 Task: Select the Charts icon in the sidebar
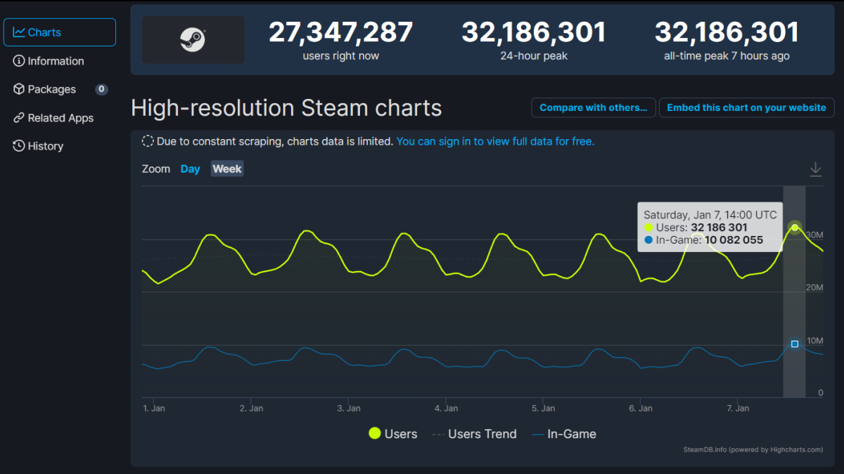(19, 32)
